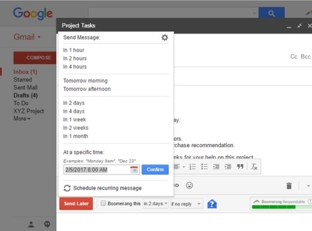Insert a bulleted list
312x231 pixels.
(x=204, y=167)
